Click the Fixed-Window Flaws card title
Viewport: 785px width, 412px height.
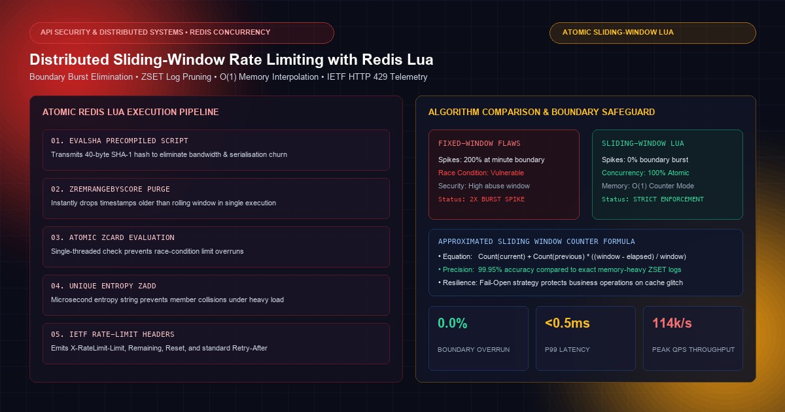tap(480, 143)
